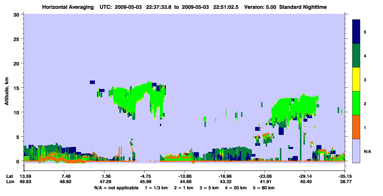Click the y-axis tick label '30'

pos(17,14)
